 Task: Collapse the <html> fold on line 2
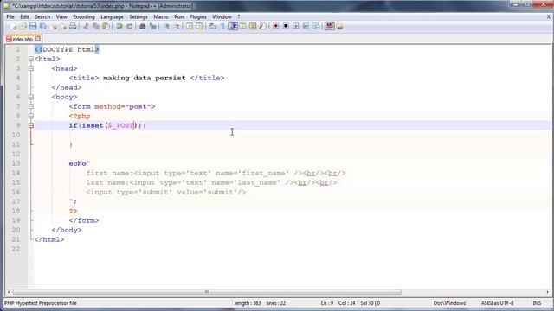coord(31,59)
